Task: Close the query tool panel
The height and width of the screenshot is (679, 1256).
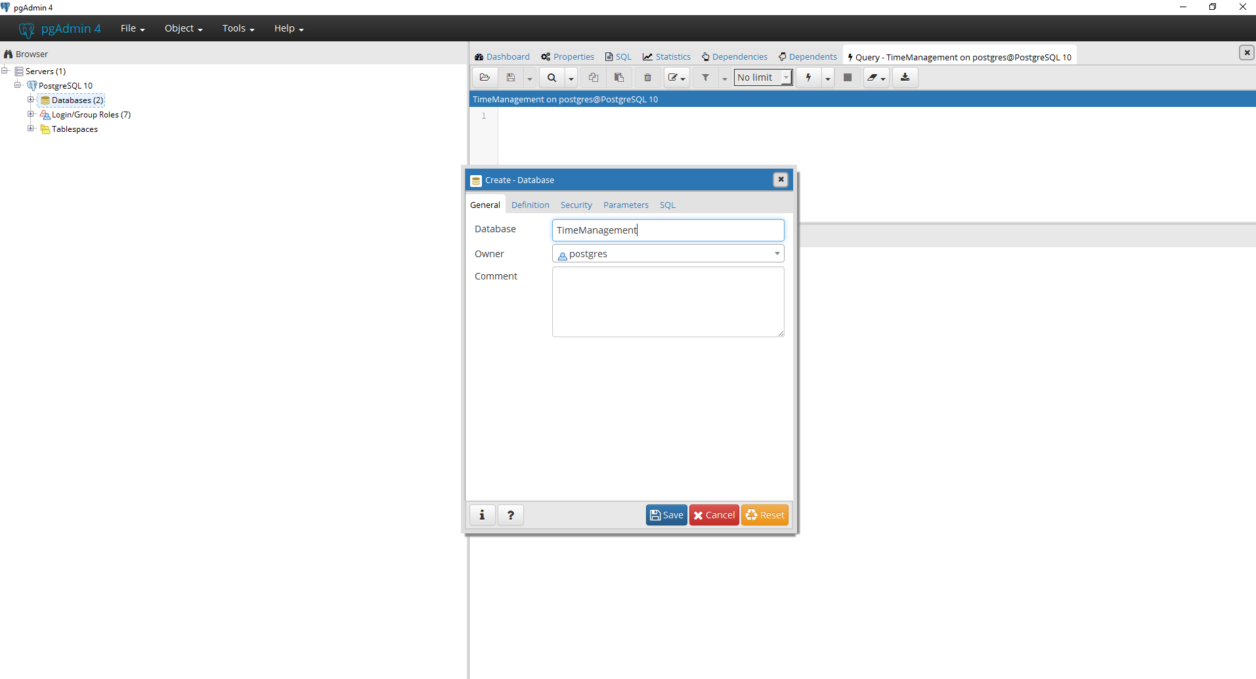Action: point(1246,52)
